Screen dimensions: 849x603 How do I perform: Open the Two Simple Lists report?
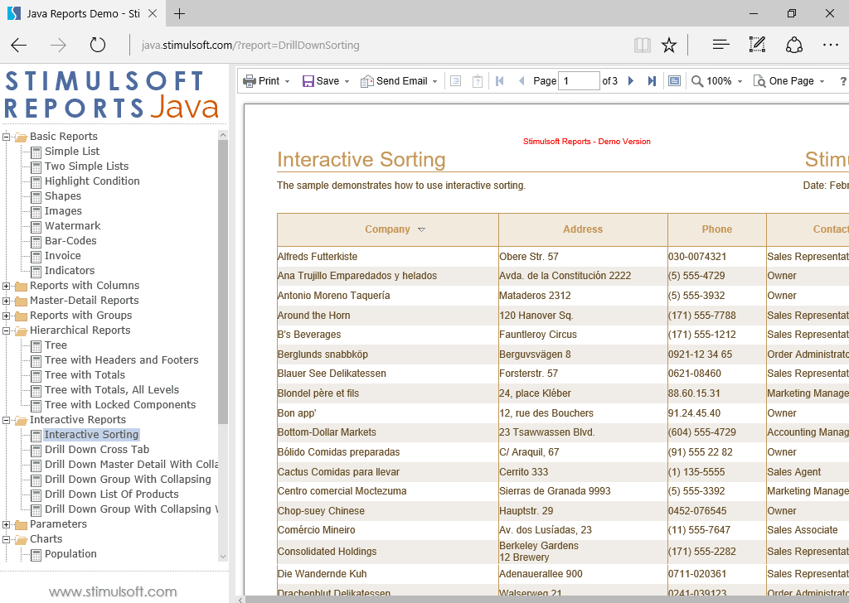pyautogui.click(x=86, y=166)
